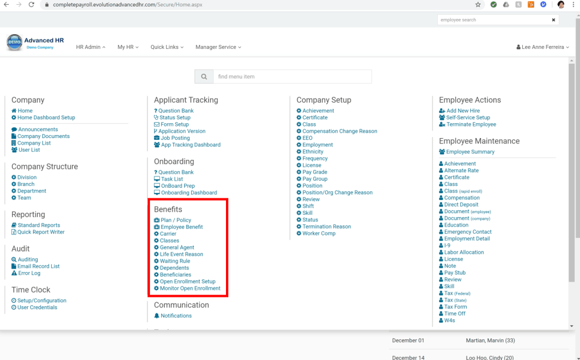Click the green checkmark extension icon
Viewport: 580px width, 360px height.
(493, 5)
